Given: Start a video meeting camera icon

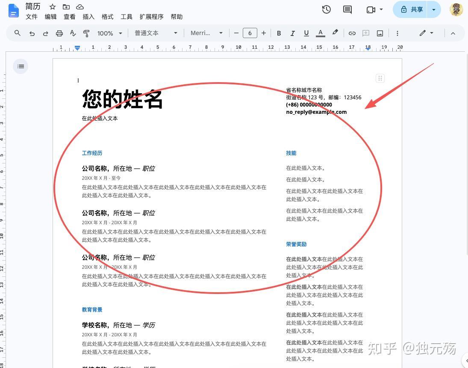Looking at the screenshot, I should tap(371, 10).
